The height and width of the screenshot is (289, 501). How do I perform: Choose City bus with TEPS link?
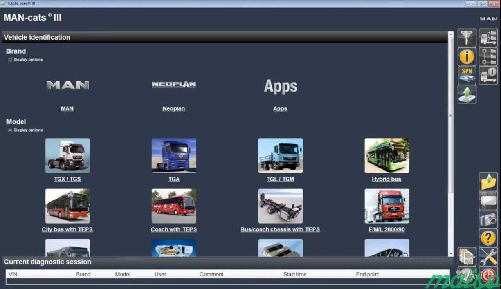[x=67, y=229]
